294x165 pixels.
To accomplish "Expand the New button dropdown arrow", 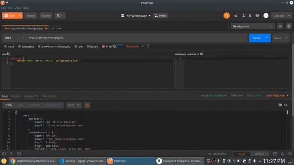I will coord(19,16).
